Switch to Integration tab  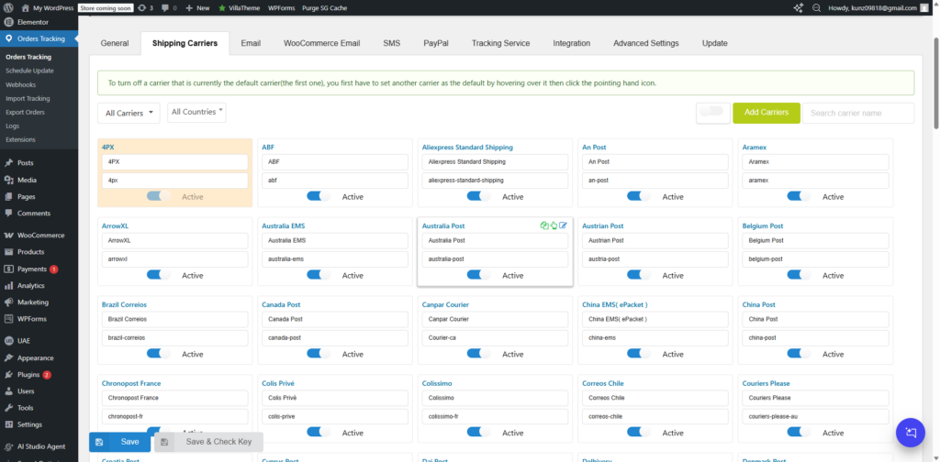pos(571,43)
